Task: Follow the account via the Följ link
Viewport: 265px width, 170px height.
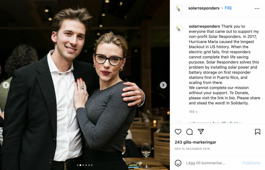Action: [x=228, y=8]
